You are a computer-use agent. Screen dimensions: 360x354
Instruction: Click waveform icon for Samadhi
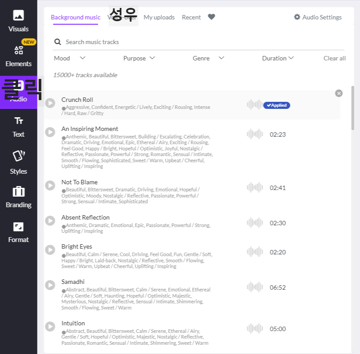pyautogui.click(x=255, y=287)
